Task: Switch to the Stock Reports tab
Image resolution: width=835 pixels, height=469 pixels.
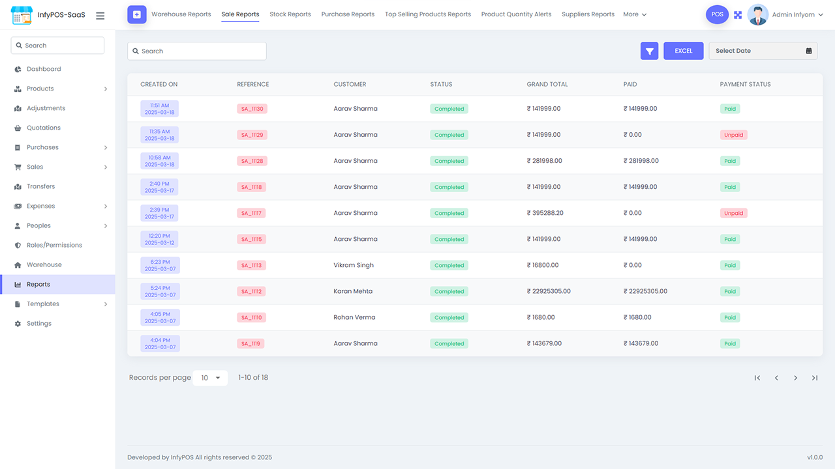Action: [290, 14]
